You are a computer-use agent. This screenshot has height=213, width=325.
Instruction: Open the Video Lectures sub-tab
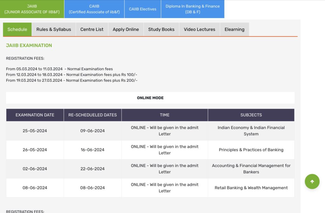[x=199, y=29]
